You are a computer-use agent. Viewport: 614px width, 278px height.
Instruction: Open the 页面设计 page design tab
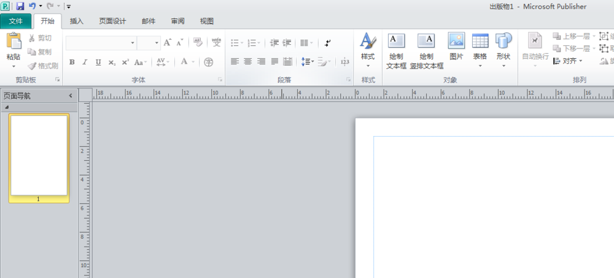point(112,21)
